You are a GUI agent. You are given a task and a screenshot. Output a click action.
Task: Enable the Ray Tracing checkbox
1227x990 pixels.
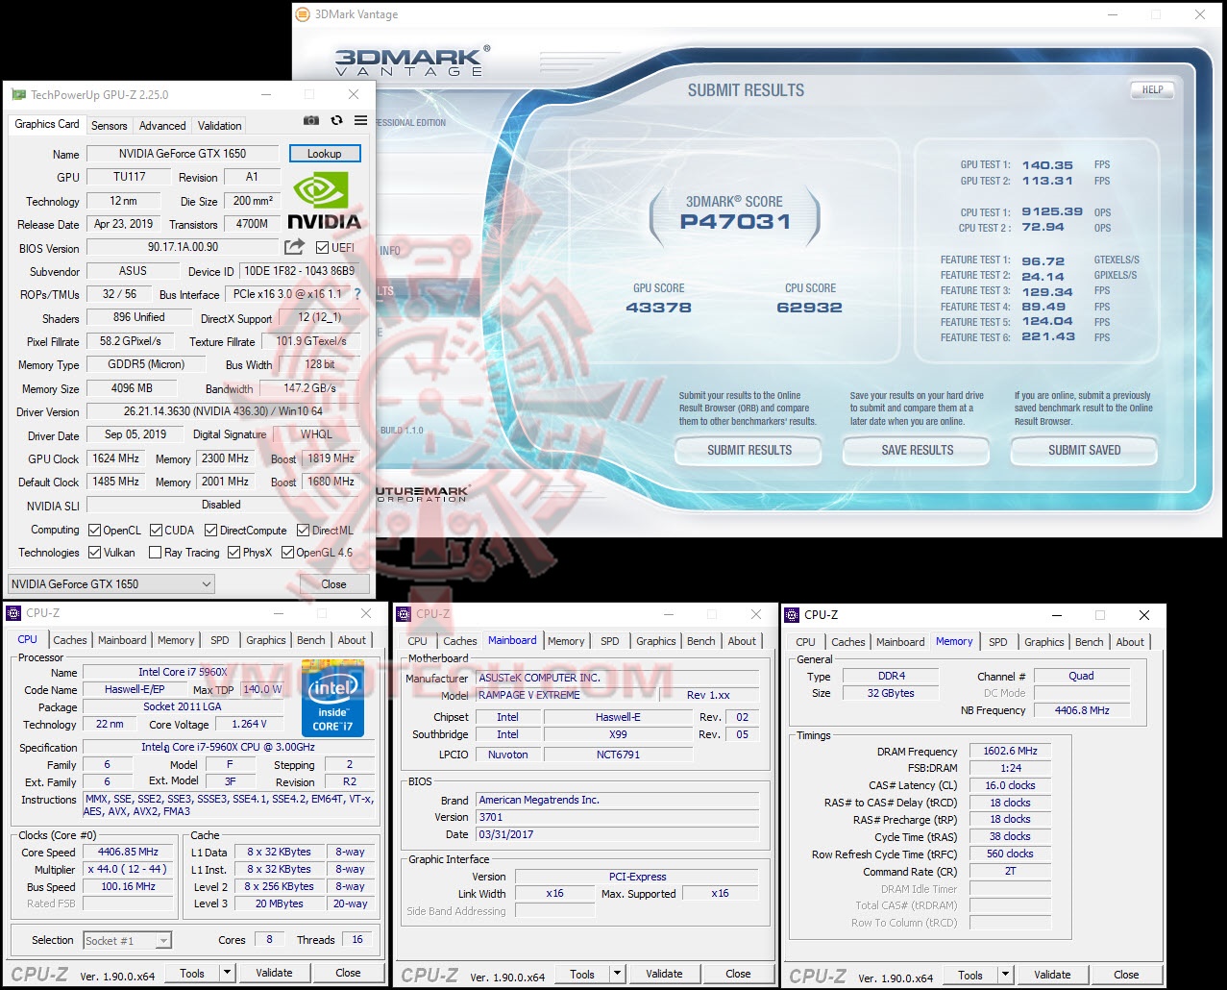[155, 552]
